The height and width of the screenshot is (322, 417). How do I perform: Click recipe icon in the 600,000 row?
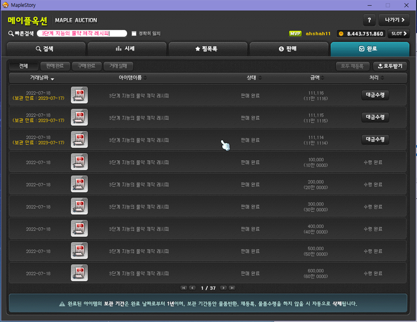pyautogui.click(x=79, y=273)
